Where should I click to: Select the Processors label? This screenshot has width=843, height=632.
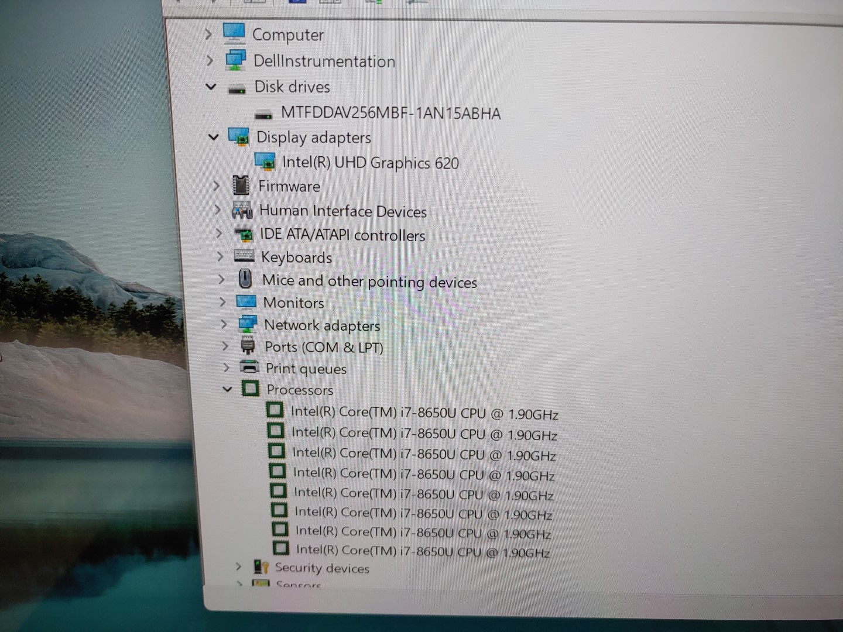[300, 390]
